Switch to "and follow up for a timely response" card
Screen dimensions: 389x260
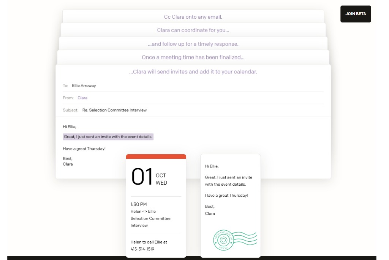point(193,44)
